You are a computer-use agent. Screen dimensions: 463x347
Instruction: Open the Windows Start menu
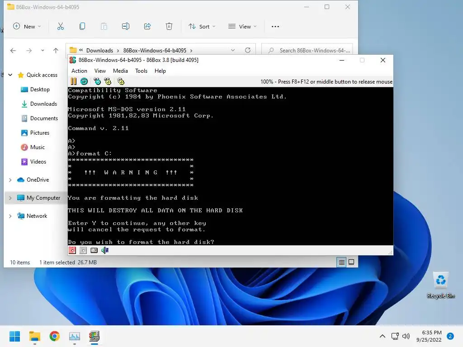click(x=15, y=336)
